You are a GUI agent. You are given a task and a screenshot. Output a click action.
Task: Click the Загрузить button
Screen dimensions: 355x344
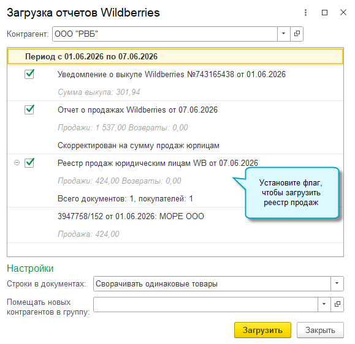pyautogui.click(x=262, y=330)
